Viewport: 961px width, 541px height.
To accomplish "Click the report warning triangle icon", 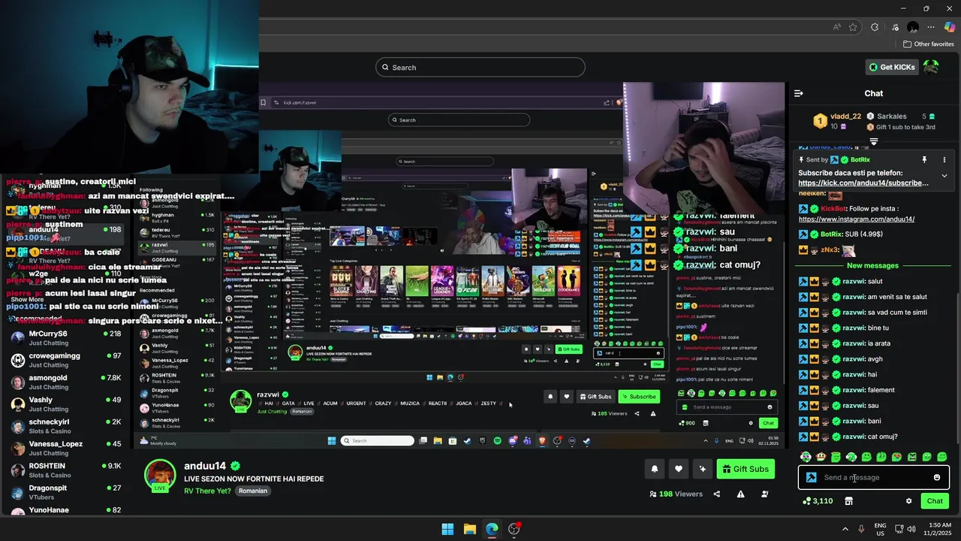I will point(741,494).
